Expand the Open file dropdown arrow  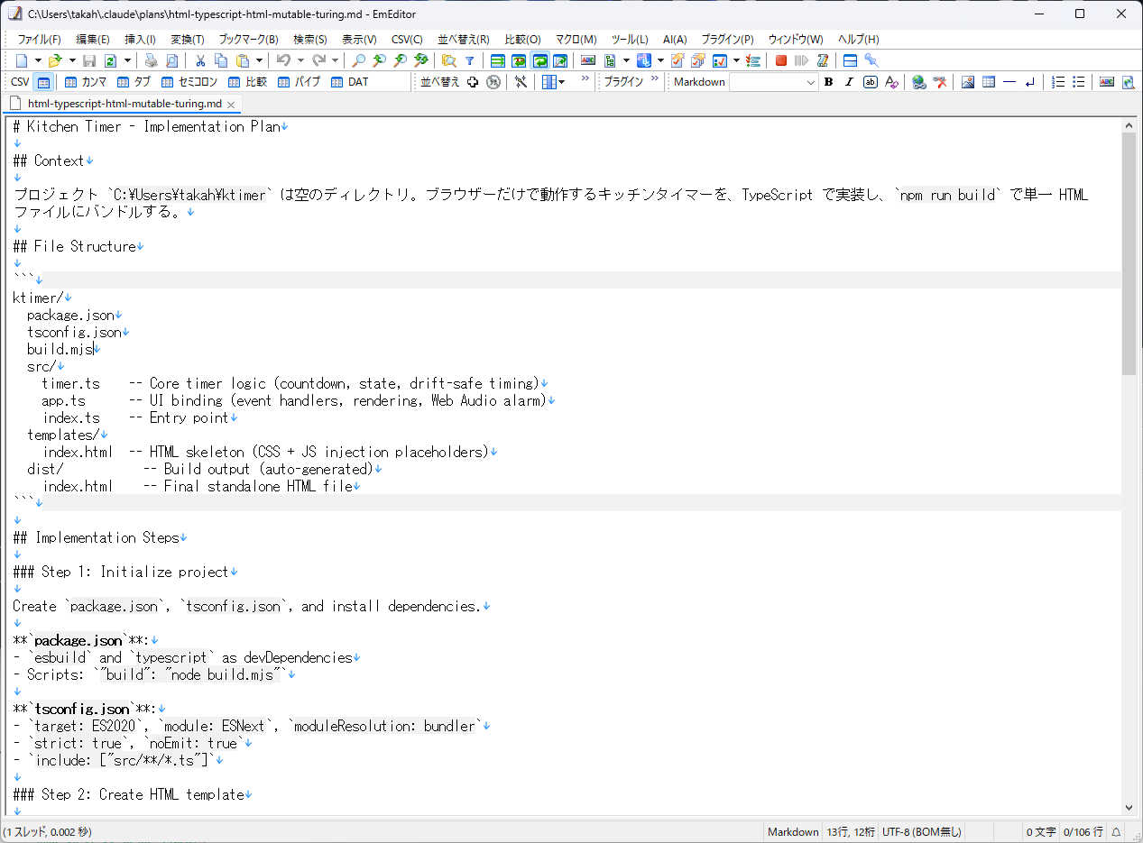click(x=71, y=60)
